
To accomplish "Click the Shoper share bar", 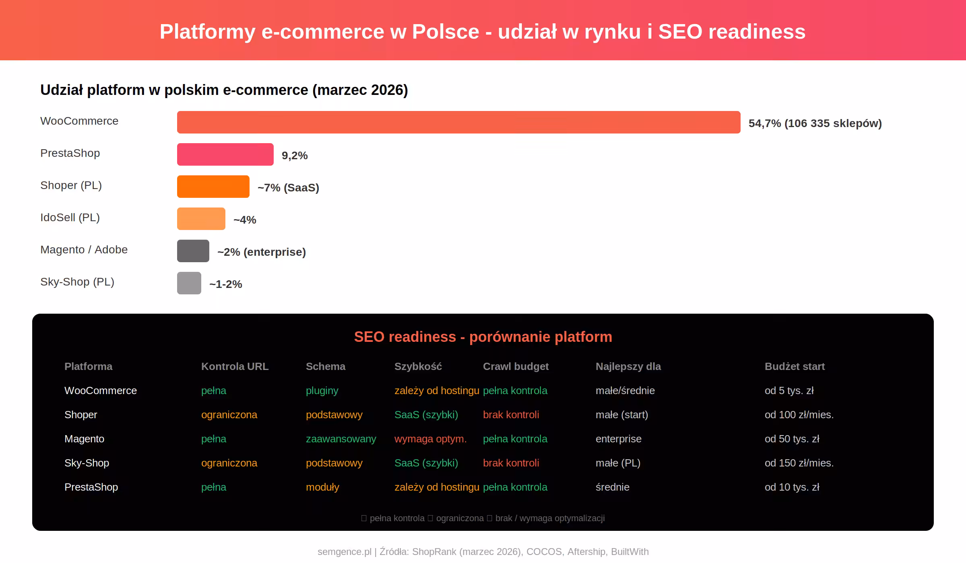I will coord(213,187).
